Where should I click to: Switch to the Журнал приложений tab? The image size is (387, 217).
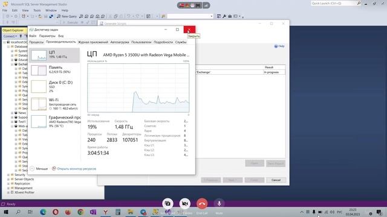pos(93,42)
